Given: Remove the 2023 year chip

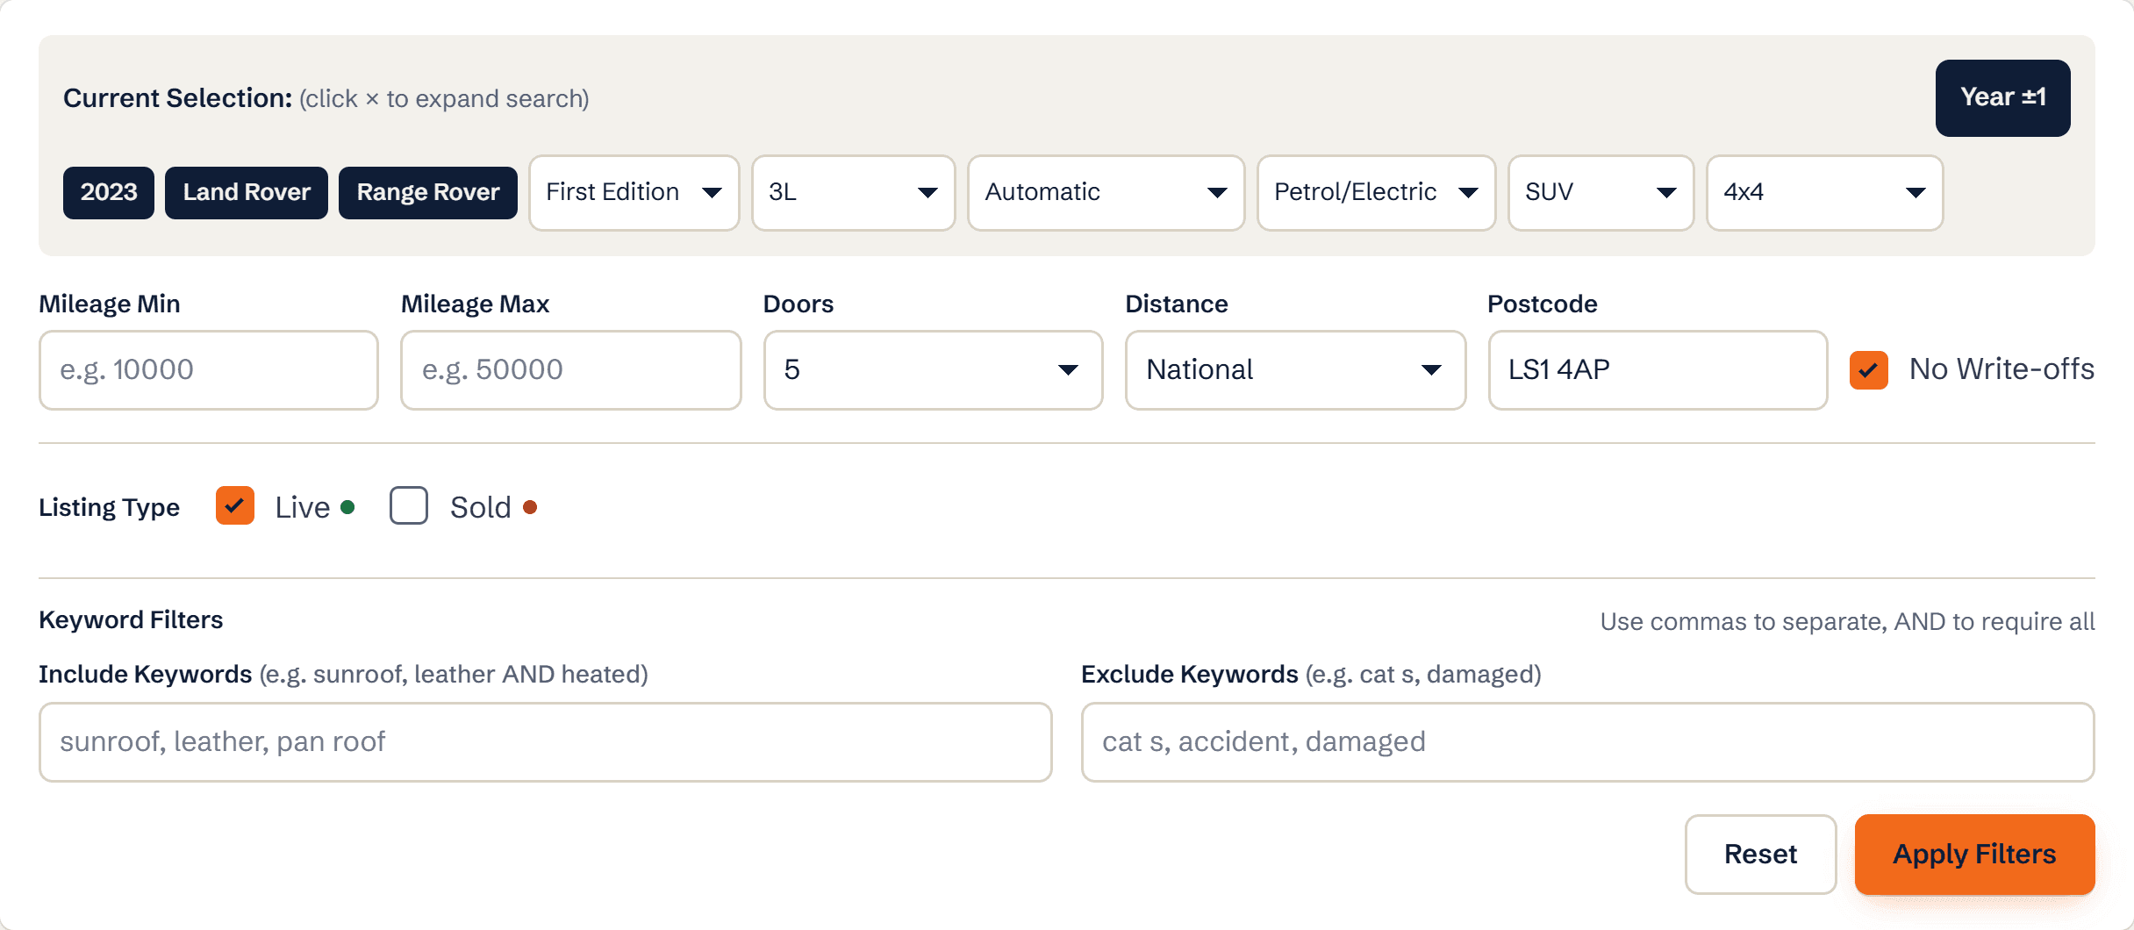Looking at the screenshot, I should 109,192.
